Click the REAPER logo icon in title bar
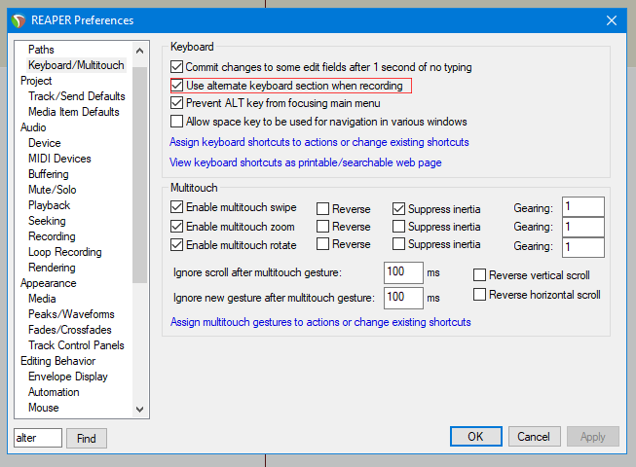636x467 pixels. pyautogui.click(x=17, y=19)
